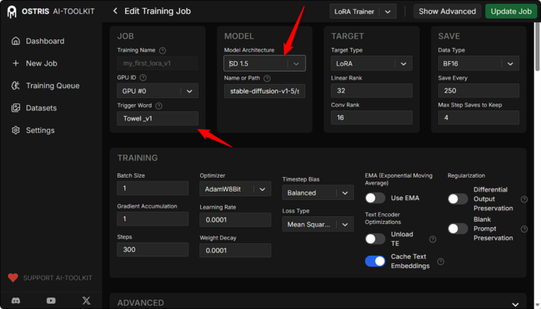This screenshot has width=541, height=309.
Task: Click the back arrow beside Edit Training Job
Action: coord(115,11)
